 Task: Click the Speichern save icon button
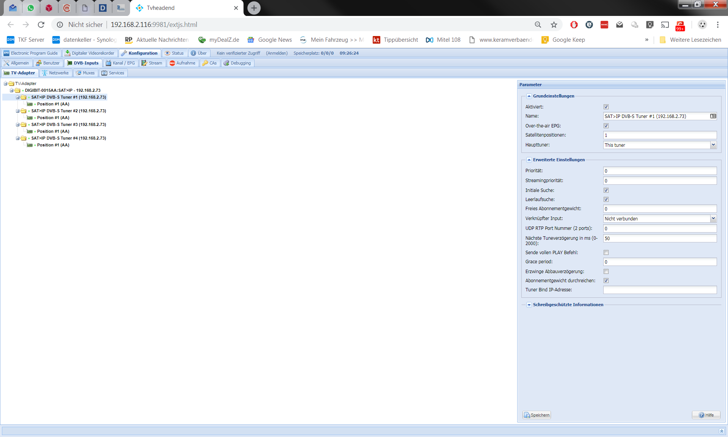(x=537, y=415)
